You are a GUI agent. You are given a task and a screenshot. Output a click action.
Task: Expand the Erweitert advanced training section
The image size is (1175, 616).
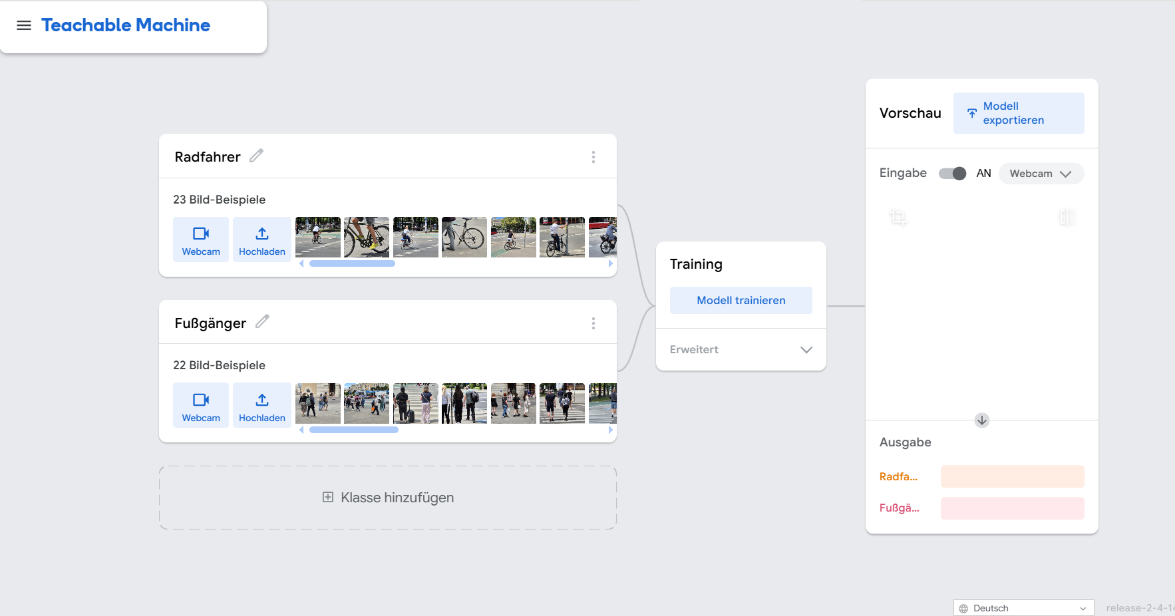pyautogui.click(x=741, y=350)
